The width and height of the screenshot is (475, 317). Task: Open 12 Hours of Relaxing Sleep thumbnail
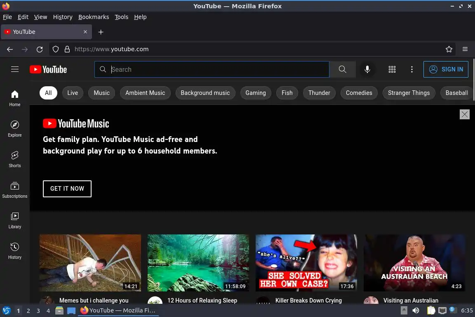198,263
